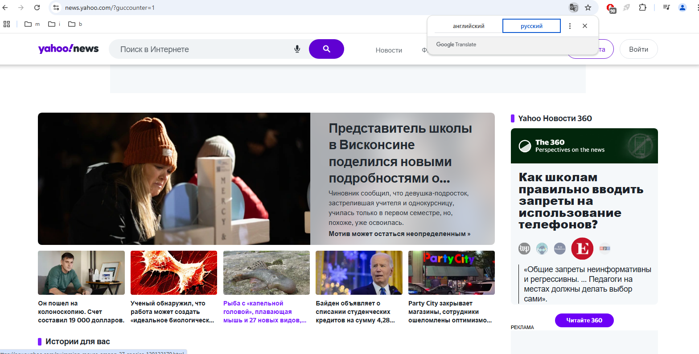Select the red Economist "E" source icon
This screenshot has height=354, width=699.
coord(582,248)
